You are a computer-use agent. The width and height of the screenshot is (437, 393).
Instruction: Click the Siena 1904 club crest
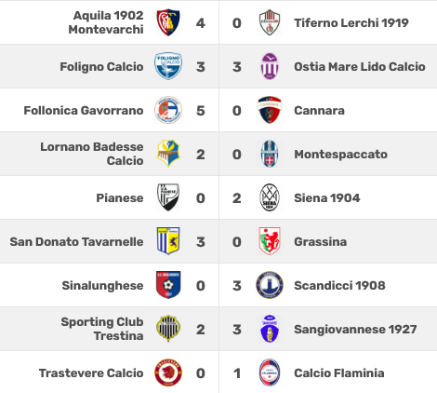(270, 197)
